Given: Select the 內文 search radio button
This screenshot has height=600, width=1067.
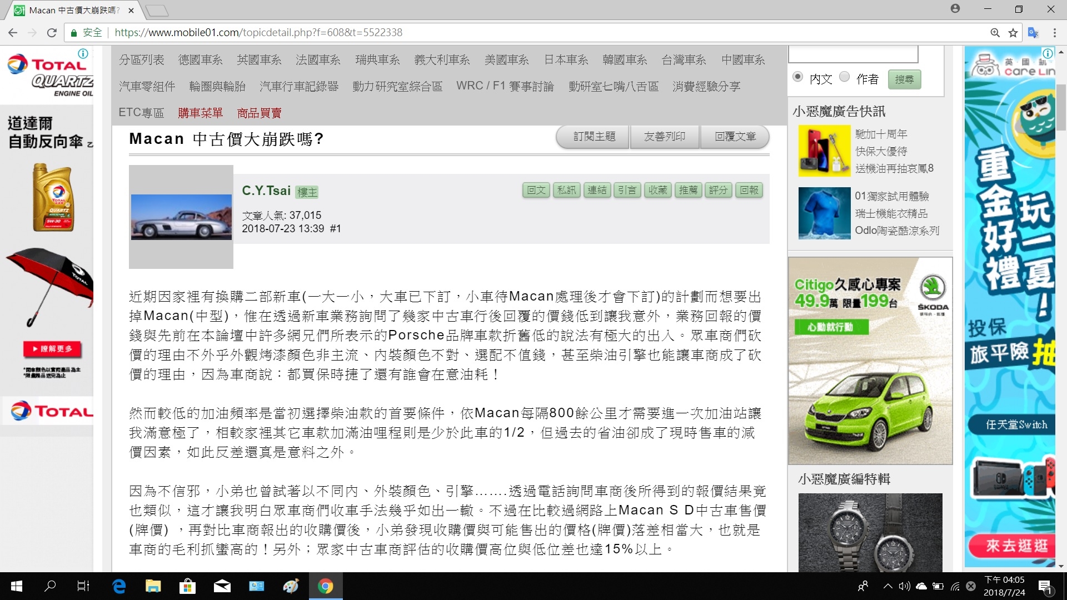Looking at the screenshot, I should point(797,77).
